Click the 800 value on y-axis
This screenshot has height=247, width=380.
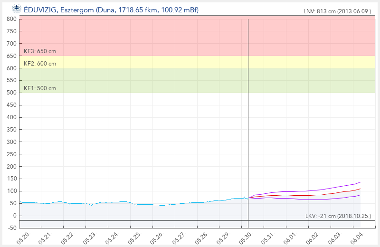click(x=11, y=19)
